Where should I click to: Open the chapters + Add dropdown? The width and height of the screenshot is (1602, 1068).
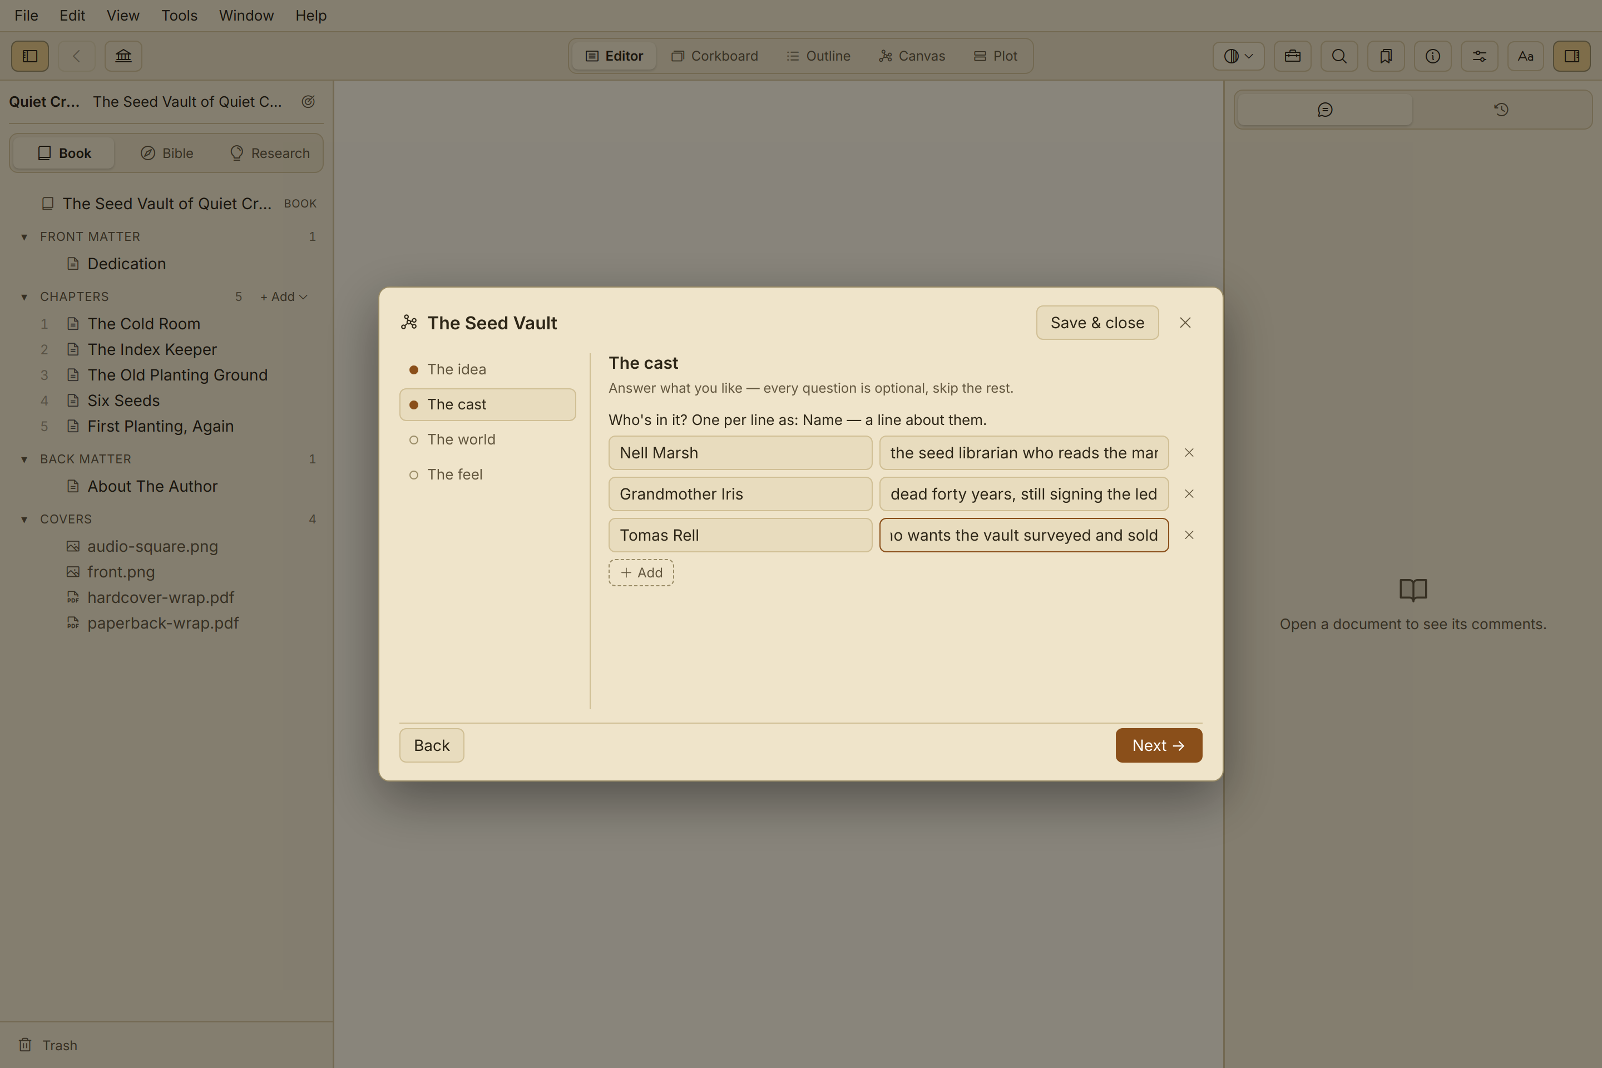284,297
